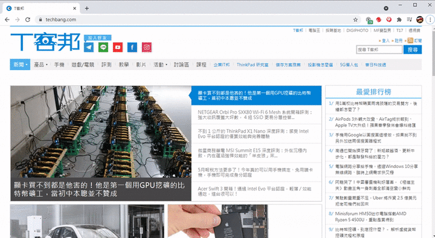Open the Facebook page icon
Screen dimensions: 435x238
pos(132,47)
